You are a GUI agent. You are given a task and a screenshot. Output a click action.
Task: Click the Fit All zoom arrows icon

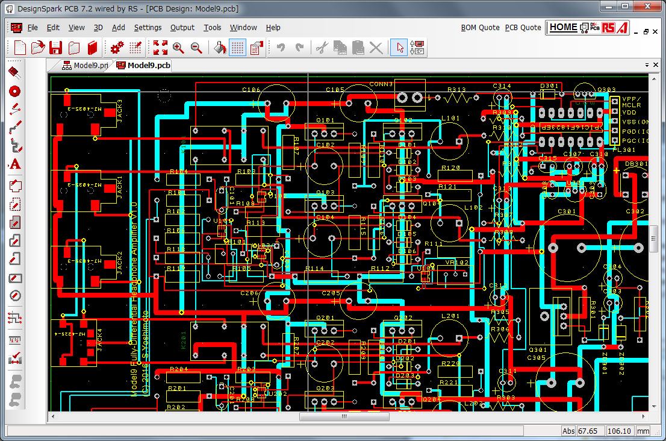coord(160,48)
